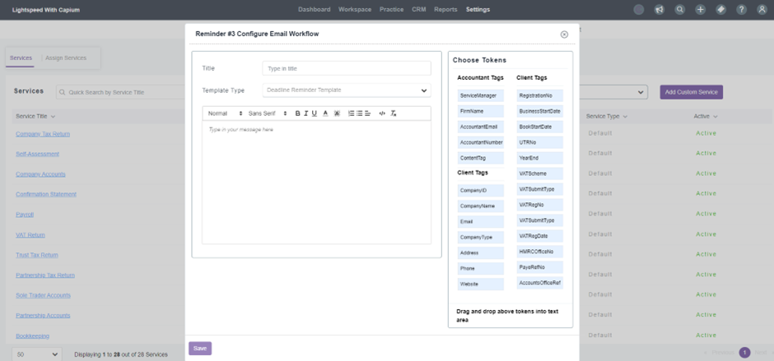Open the page size 50 dropdown

[x=37, y=354]
